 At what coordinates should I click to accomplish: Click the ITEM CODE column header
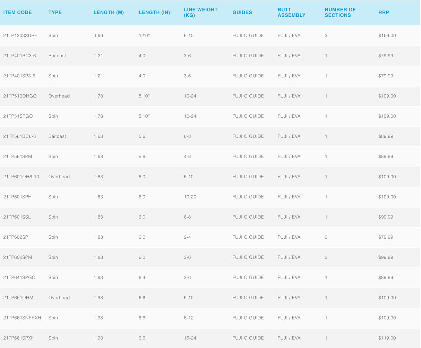pyautogui.click(x=17, y=12)
